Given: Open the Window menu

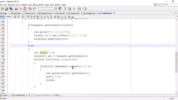Looking at the screenshot, I should click(x=58, y=5).
